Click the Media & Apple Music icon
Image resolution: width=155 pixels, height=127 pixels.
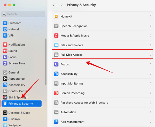coord(56,36)
